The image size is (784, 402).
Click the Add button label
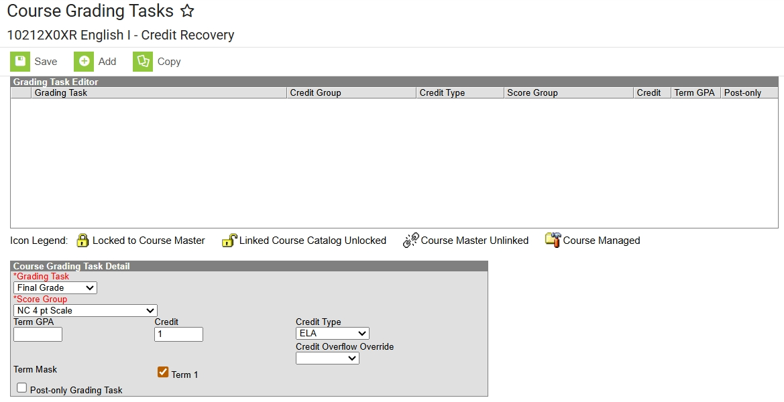tap(107, 62)
